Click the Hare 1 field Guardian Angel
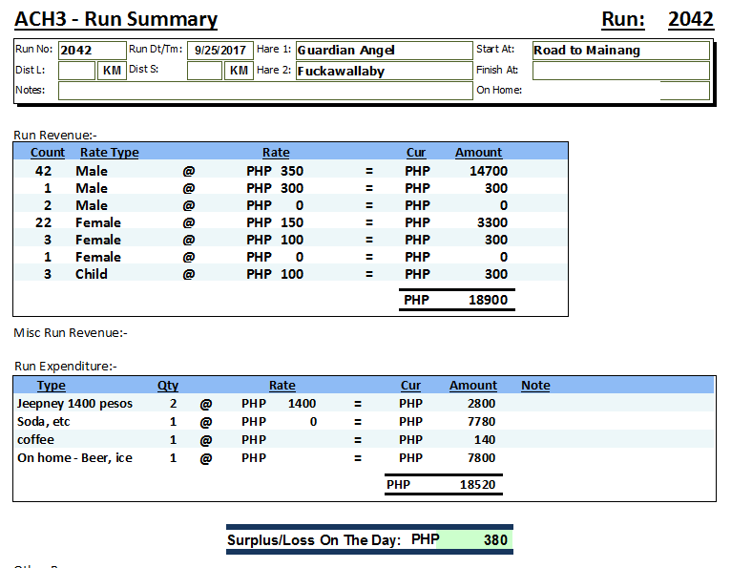The width and height of the screenshot is (752, 568). coord(383,51)
